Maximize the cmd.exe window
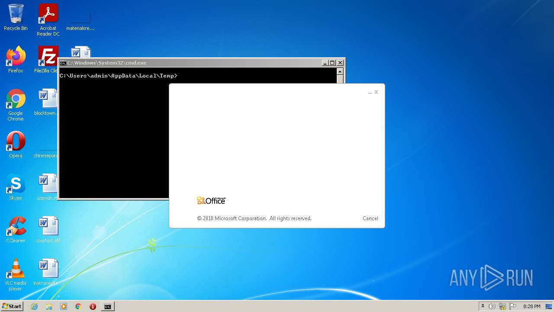This screenshot has height=312, width=554. (x=332, y=63)
